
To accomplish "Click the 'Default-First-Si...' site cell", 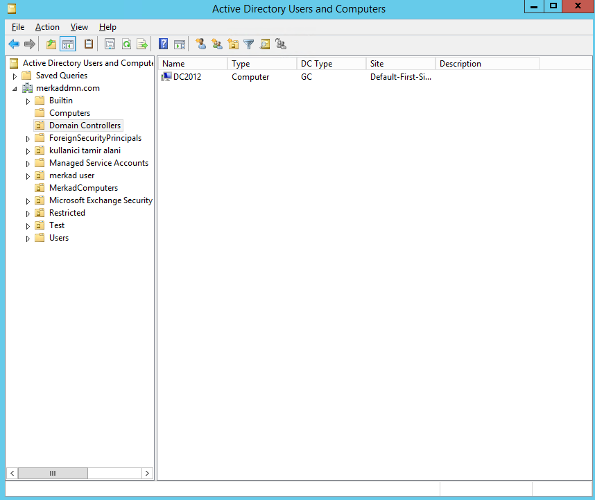I will tap(401, 77).
